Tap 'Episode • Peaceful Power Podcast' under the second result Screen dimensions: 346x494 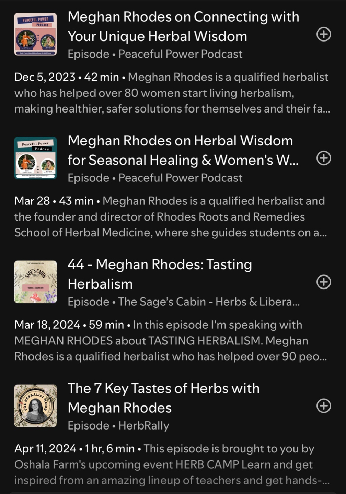(155, 178)
